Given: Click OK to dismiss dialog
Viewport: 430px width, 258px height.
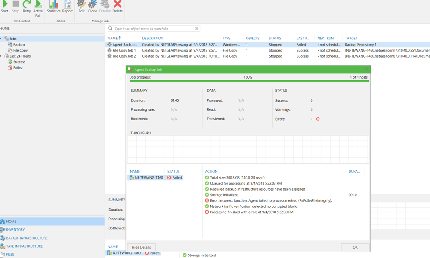Looking at the screenshot, I should [355, 247].
